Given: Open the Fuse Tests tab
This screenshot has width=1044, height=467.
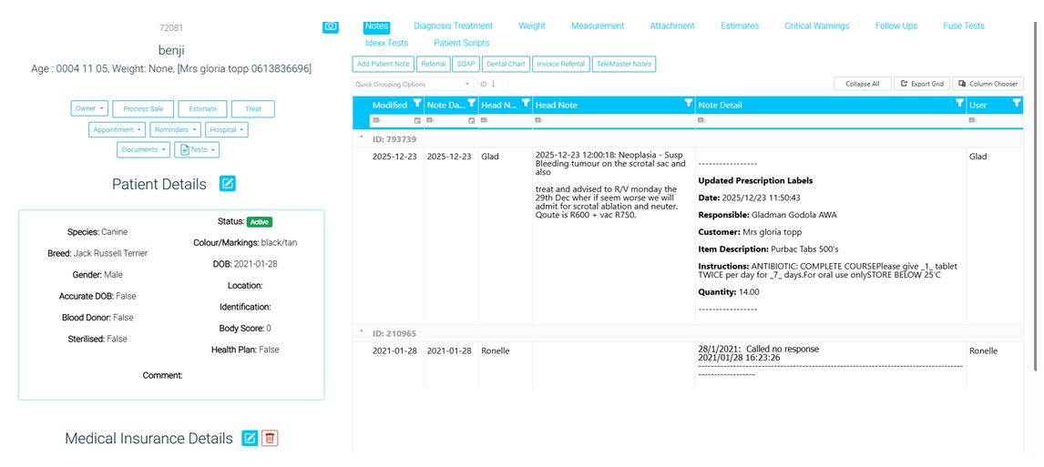Looking at the screenshot, I should pyautogui.click(x=964, y=25).
